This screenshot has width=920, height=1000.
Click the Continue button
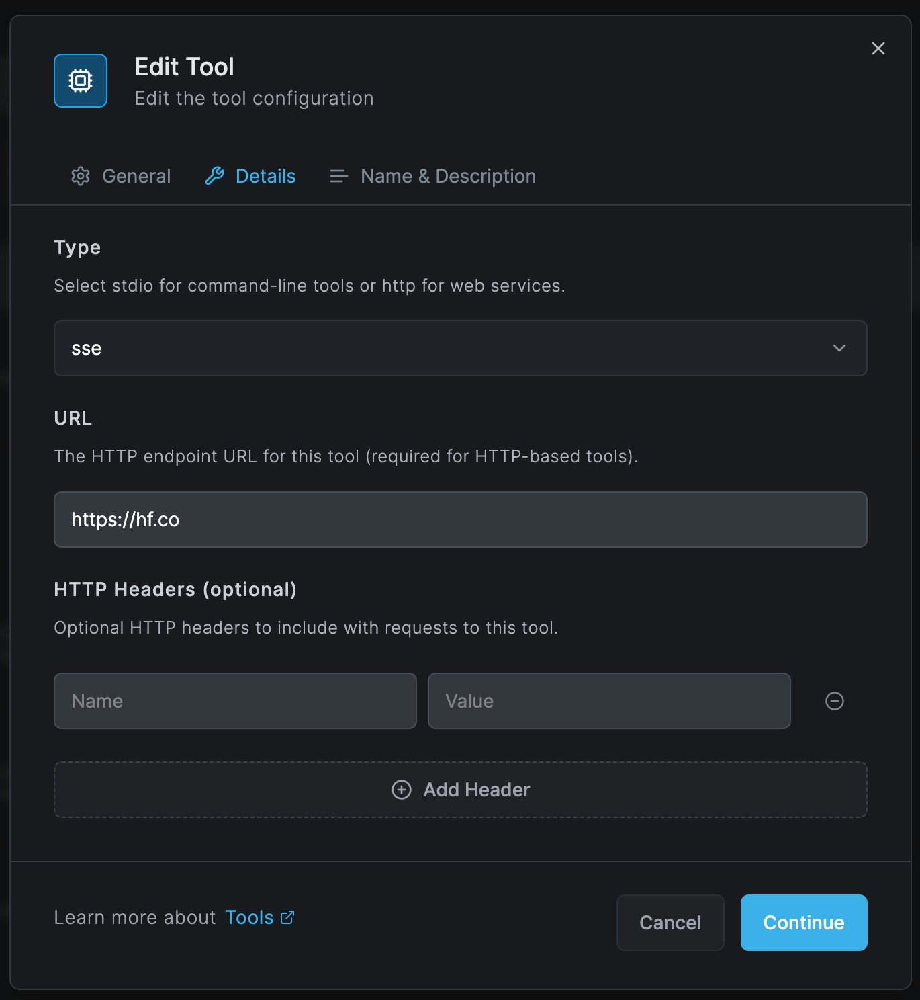coord(803,923)
